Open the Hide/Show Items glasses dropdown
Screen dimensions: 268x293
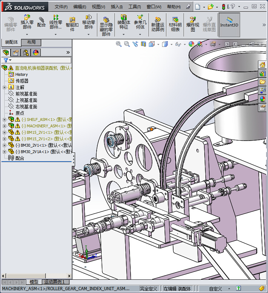click(178, 44)
